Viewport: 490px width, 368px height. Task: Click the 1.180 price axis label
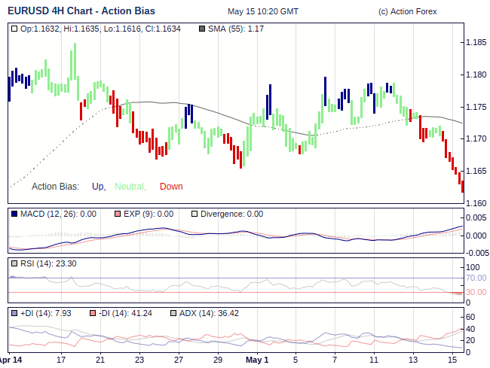tap(476, 75)
